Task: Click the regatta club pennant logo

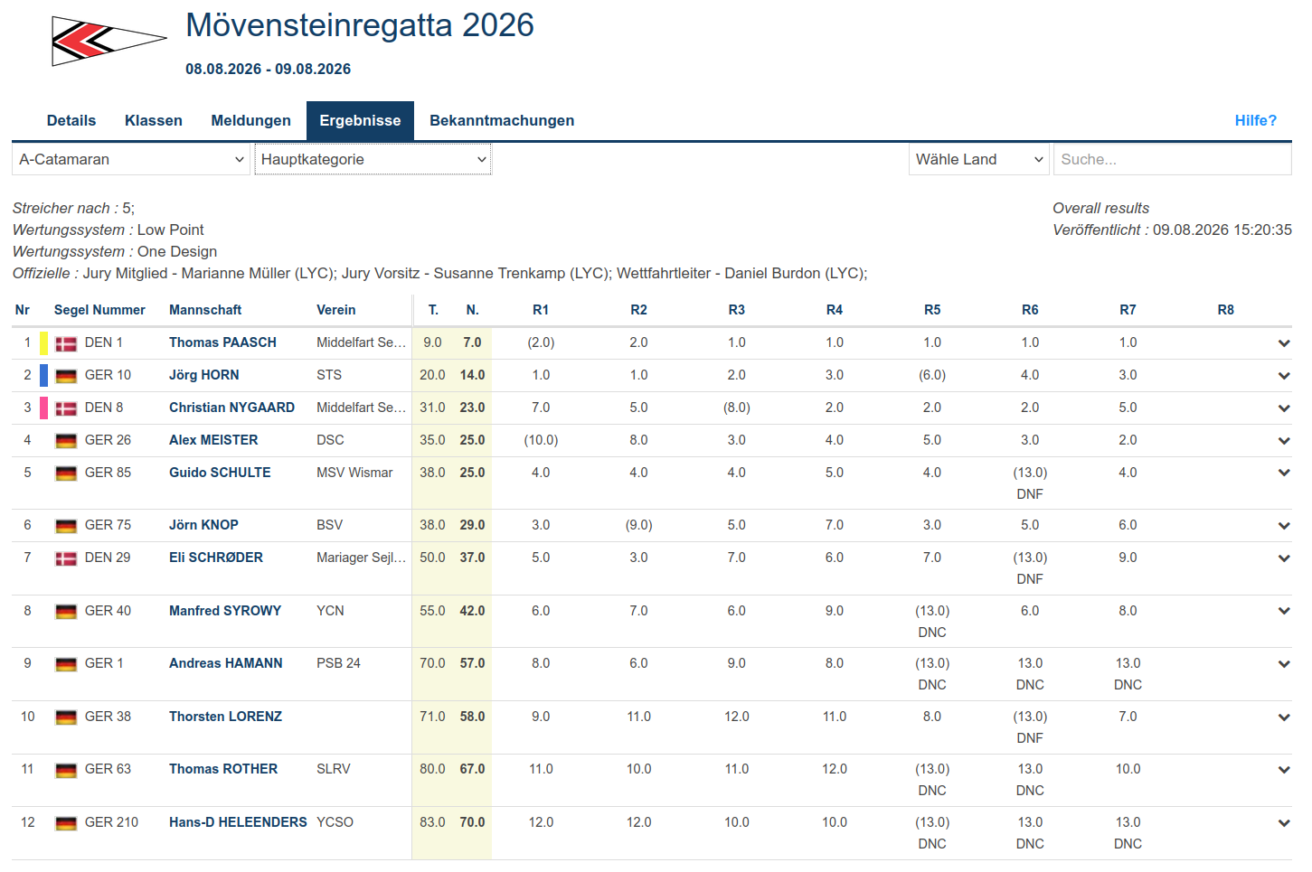Action: coord(109,41)
